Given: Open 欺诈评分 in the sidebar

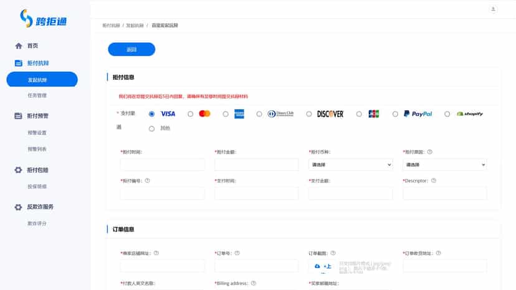Looking at the screenshot, I should pos(37,223).
